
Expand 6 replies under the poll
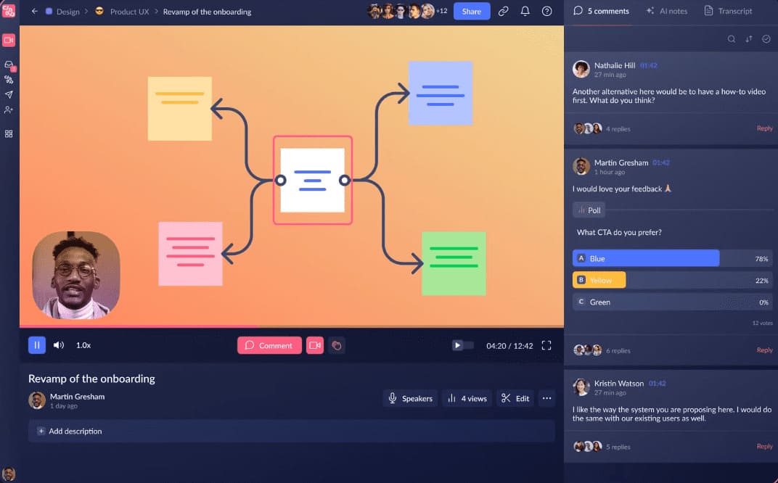coord(618,350)
